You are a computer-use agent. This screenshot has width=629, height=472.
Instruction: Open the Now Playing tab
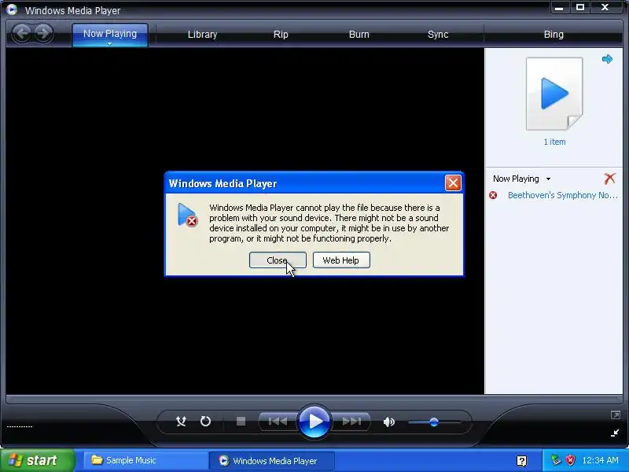(110, 34)
